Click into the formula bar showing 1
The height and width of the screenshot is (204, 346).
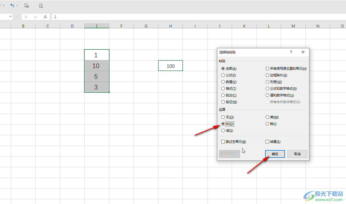[x=198, y=17]
